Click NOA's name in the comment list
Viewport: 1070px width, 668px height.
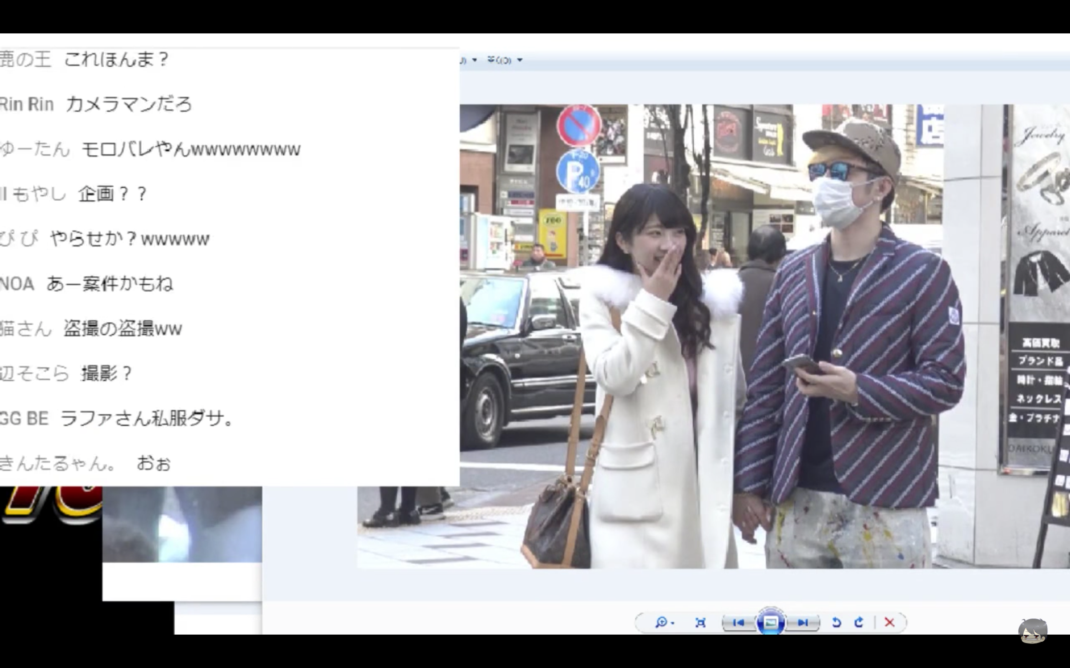point(18,283)
